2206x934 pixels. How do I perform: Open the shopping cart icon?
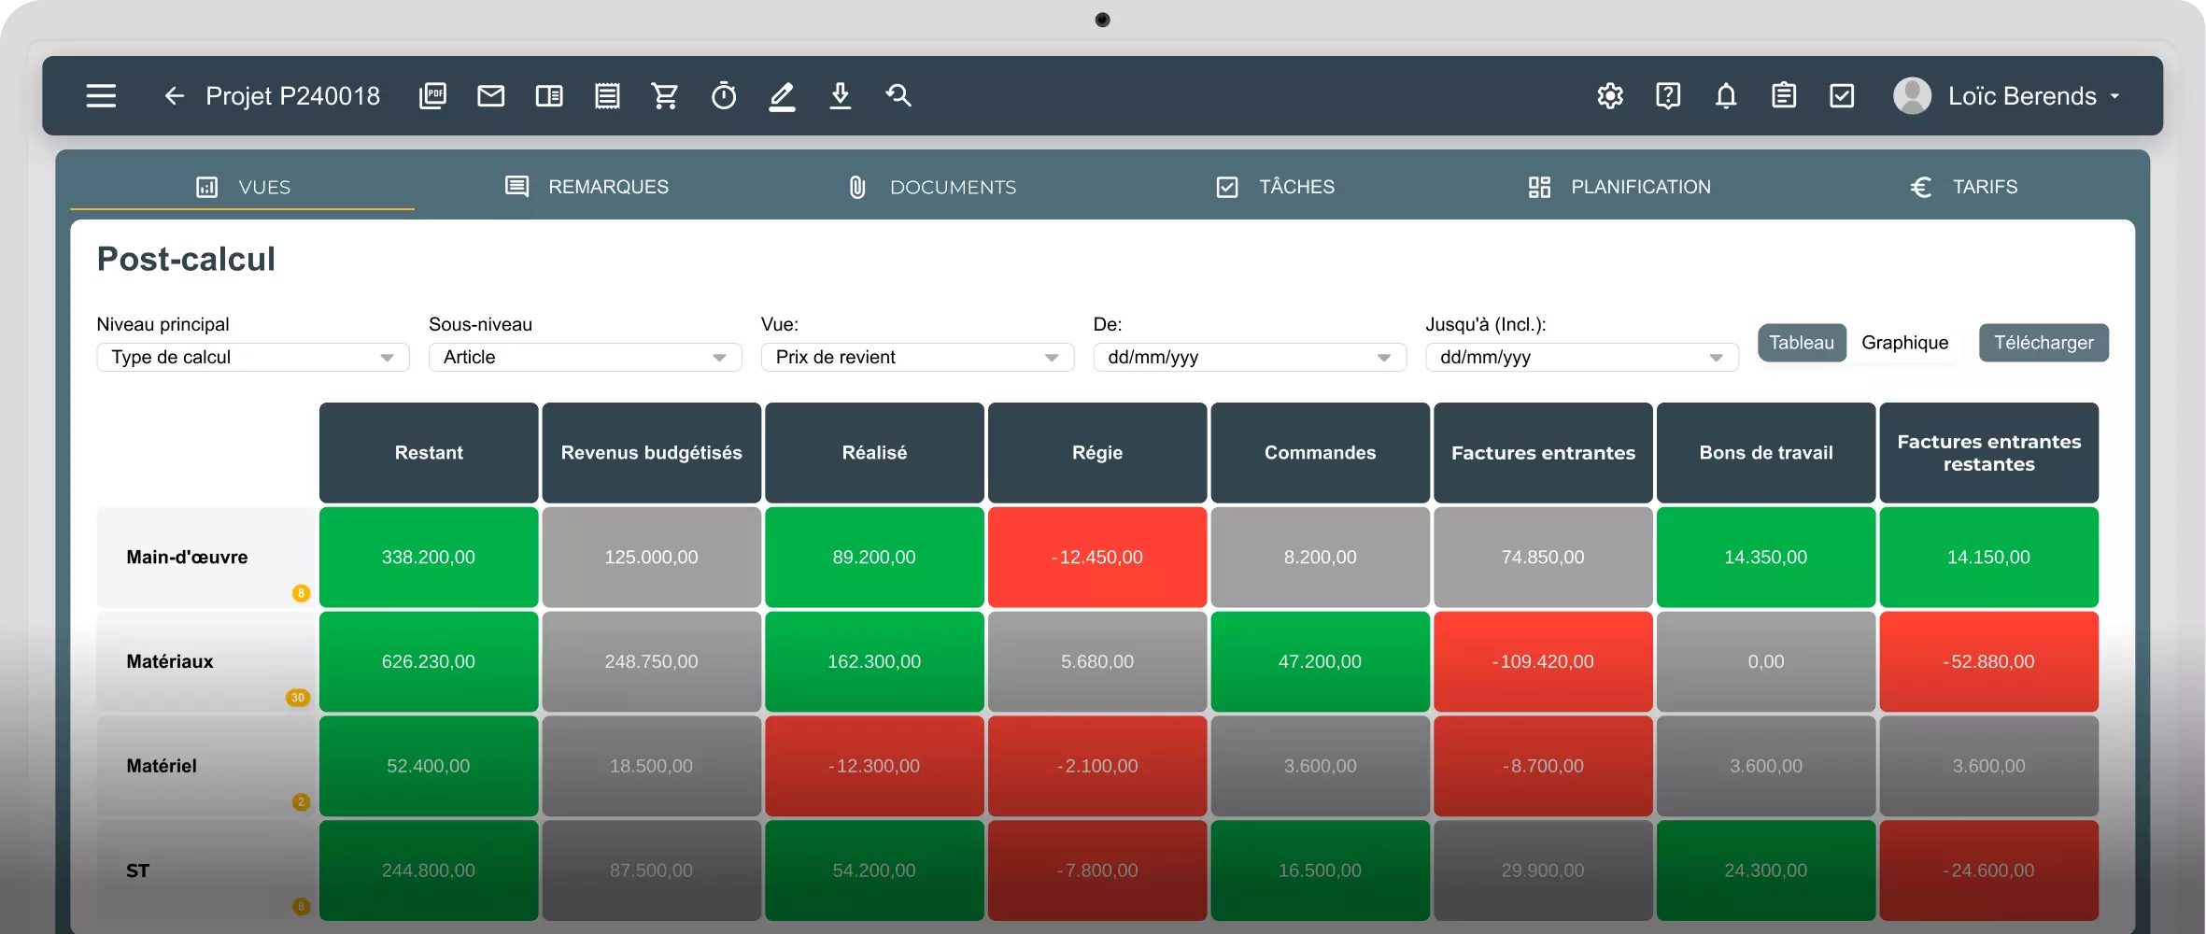pos(665,96)
